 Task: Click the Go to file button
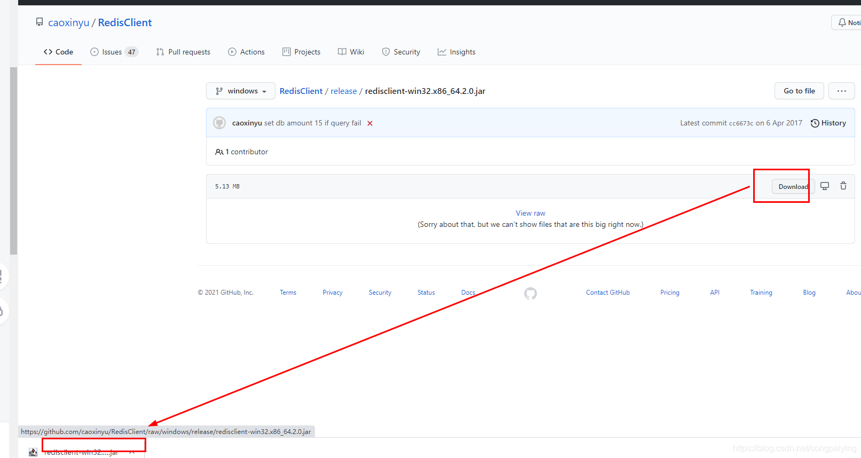(x=799, y=91)
